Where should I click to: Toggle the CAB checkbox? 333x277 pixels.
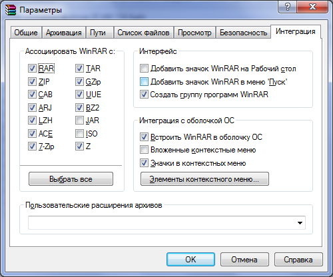(32, 95)
